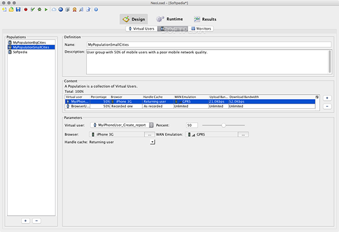
Task: Click the document filter toolbar icon
Action: pyautogui.click(x=88, y=10)
